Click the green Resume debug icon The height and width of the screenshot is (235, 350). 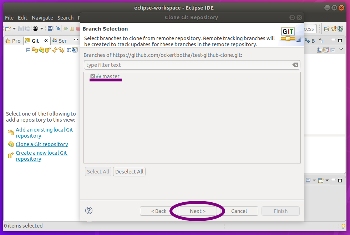65,28
